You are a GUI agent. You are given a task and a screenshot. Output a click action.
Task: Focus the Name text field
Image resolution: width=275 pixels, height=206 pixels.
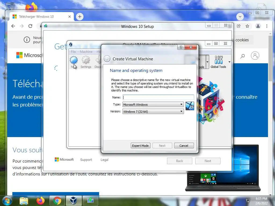pos(158,97)
